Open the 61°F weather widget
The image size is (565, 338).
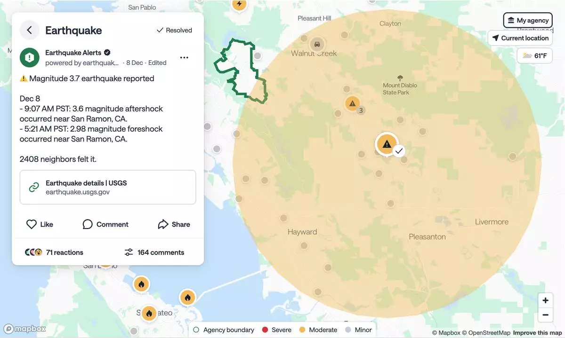pos(534,56)
